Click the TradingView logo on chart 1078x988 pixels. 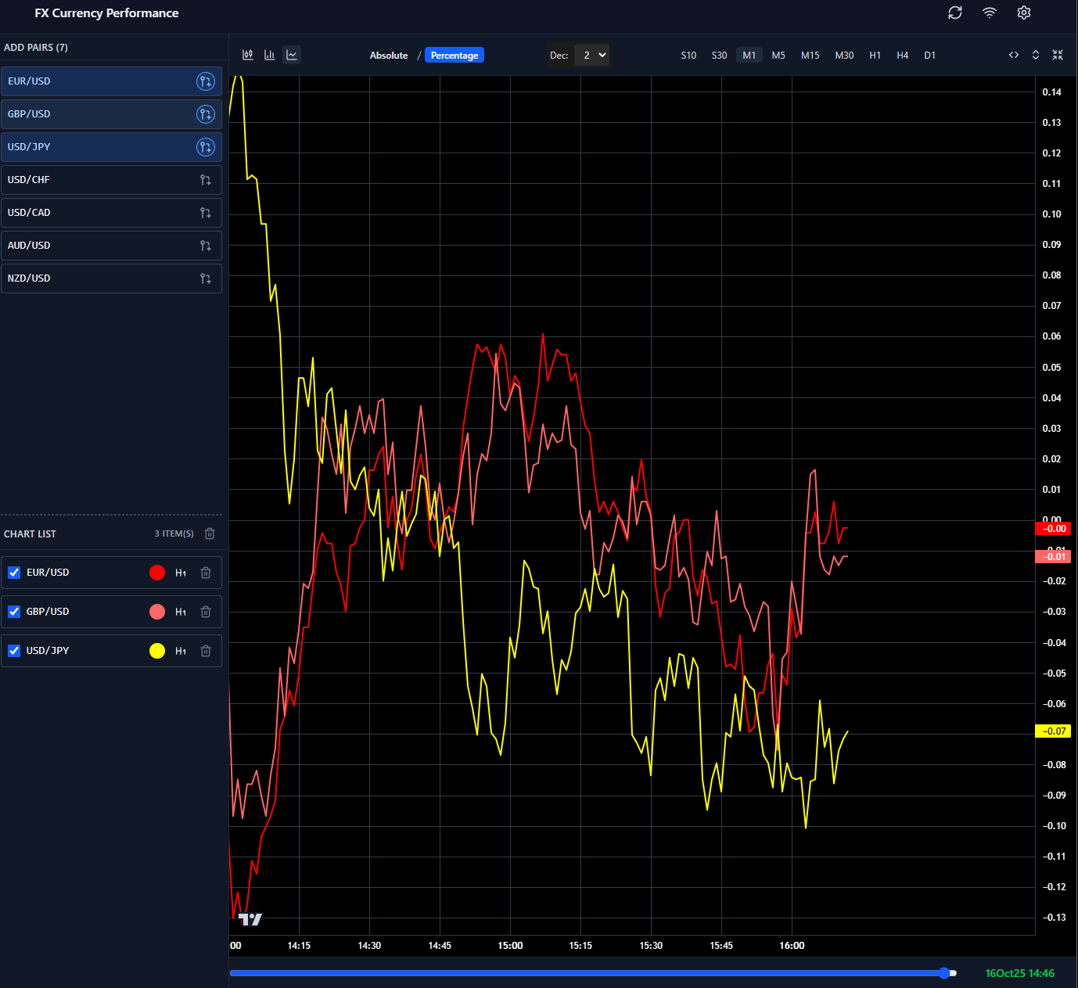(250, 919)
